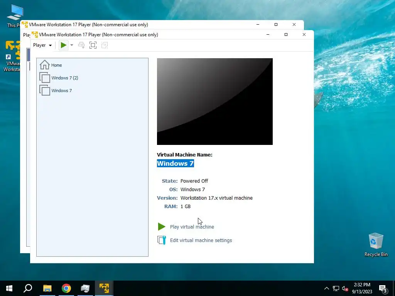This screenshot has height=296, width=395.
Task: Click the green Power On toolbar button
Action: pos(64,45)
